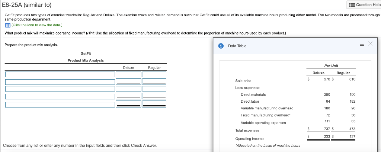
Task: Click the 'Sale price' row label
Action: coord(243,80)
